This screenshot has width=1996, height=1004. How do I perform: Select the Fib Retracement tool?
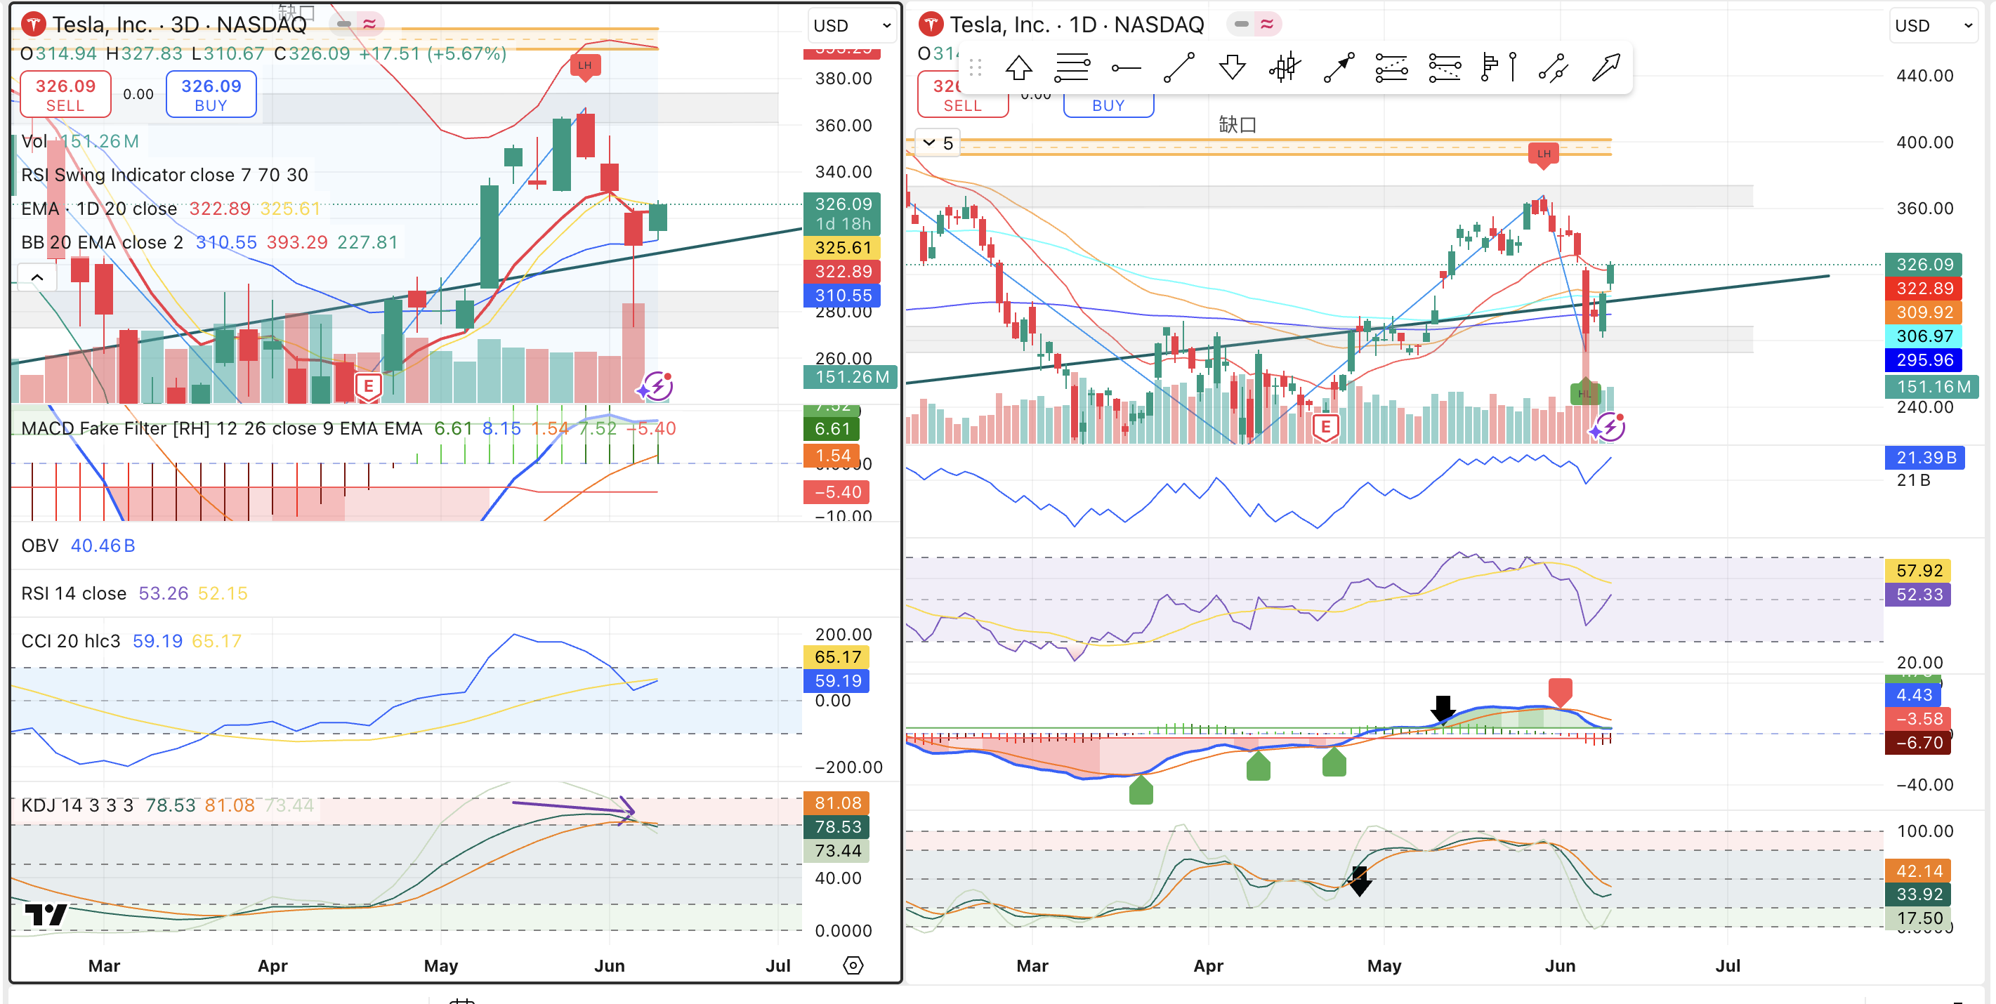click(x=1072, y=68)
